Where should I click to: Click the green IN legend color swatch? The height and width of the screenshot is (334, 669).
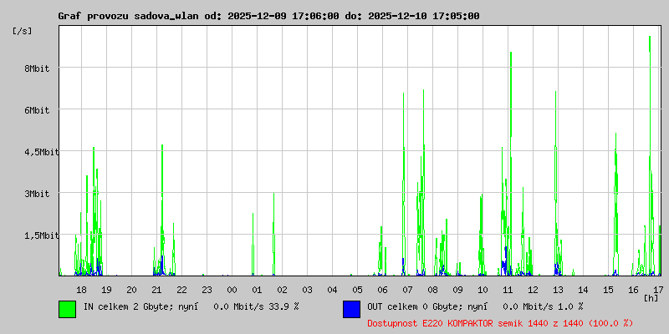[x=68, y=309]
